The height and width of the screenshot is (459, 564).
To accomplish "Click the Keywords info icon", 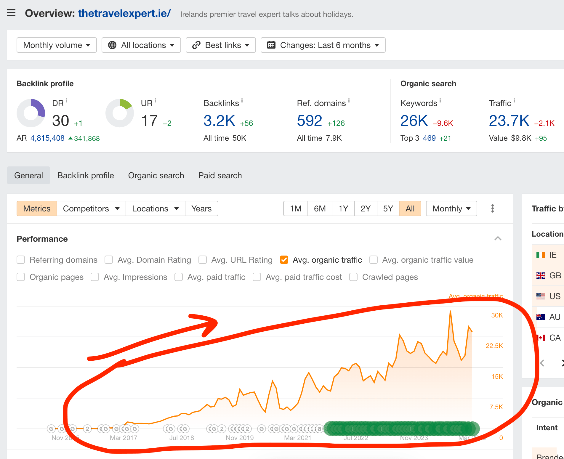I will pyautogui.click(x=440, y=100).
